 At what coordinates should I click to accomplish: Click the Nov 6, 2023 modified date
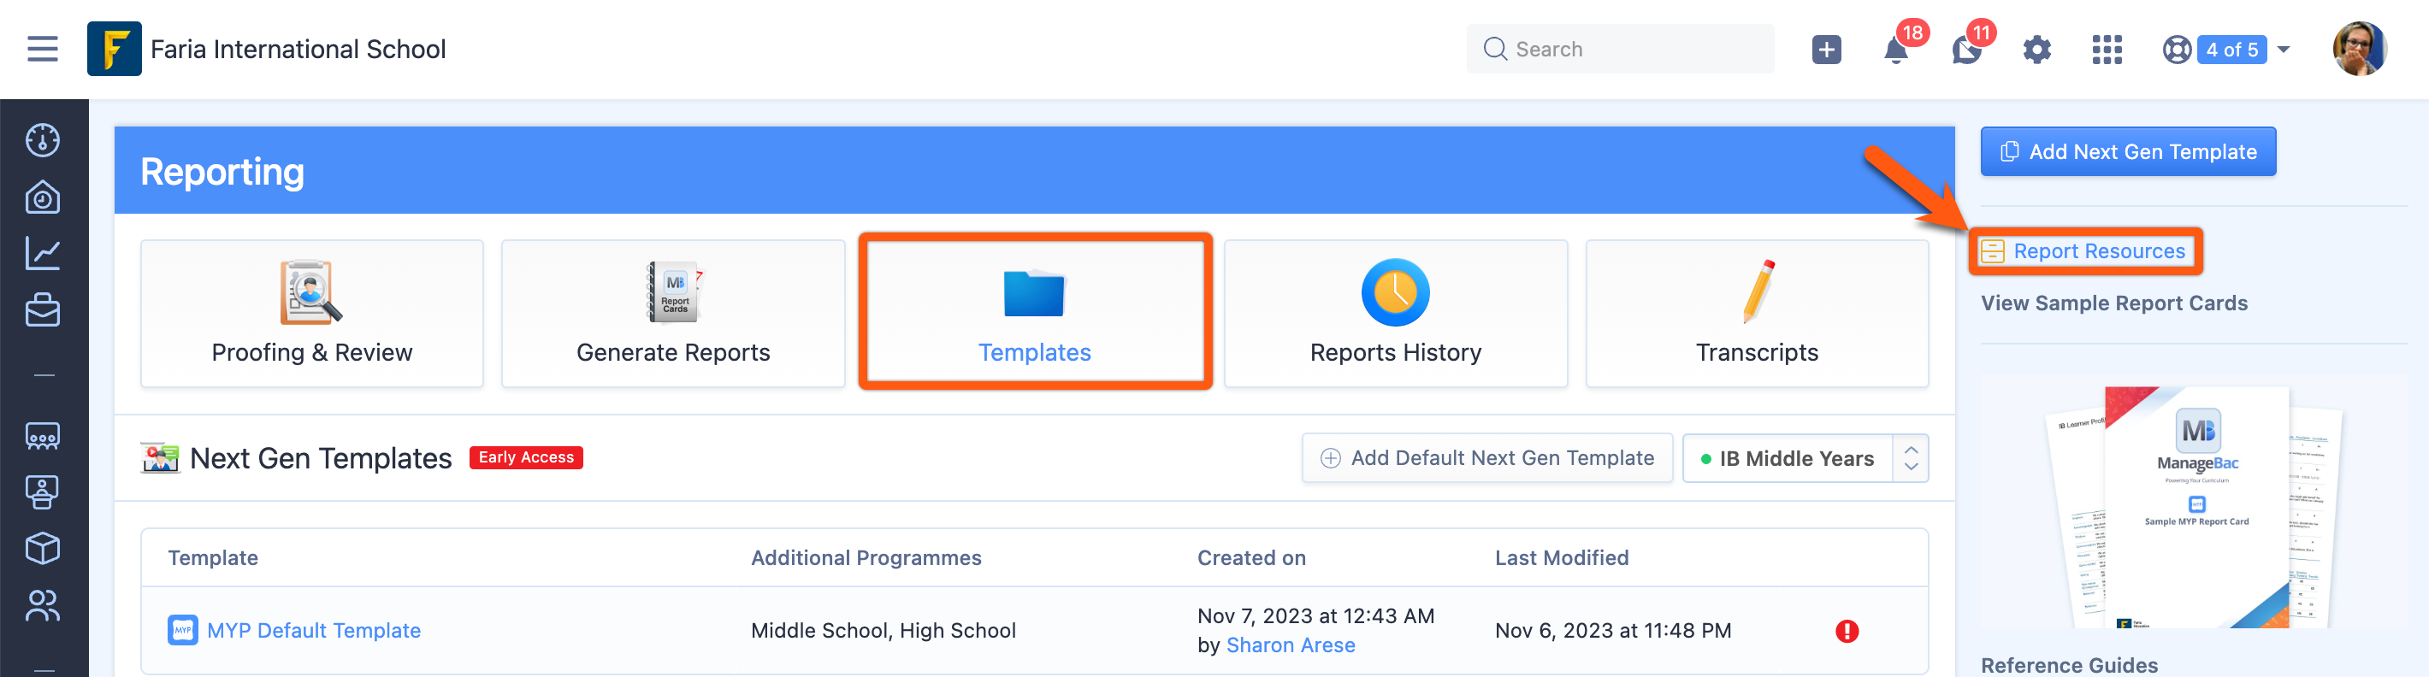(x=1612, y=630)
